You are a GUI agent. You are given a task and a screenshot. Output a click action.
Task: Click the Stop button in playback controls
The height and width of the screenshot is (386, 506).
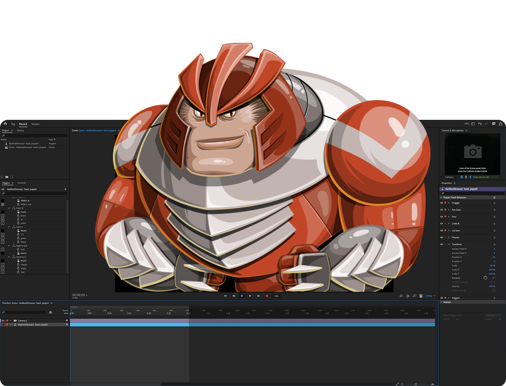242,296
